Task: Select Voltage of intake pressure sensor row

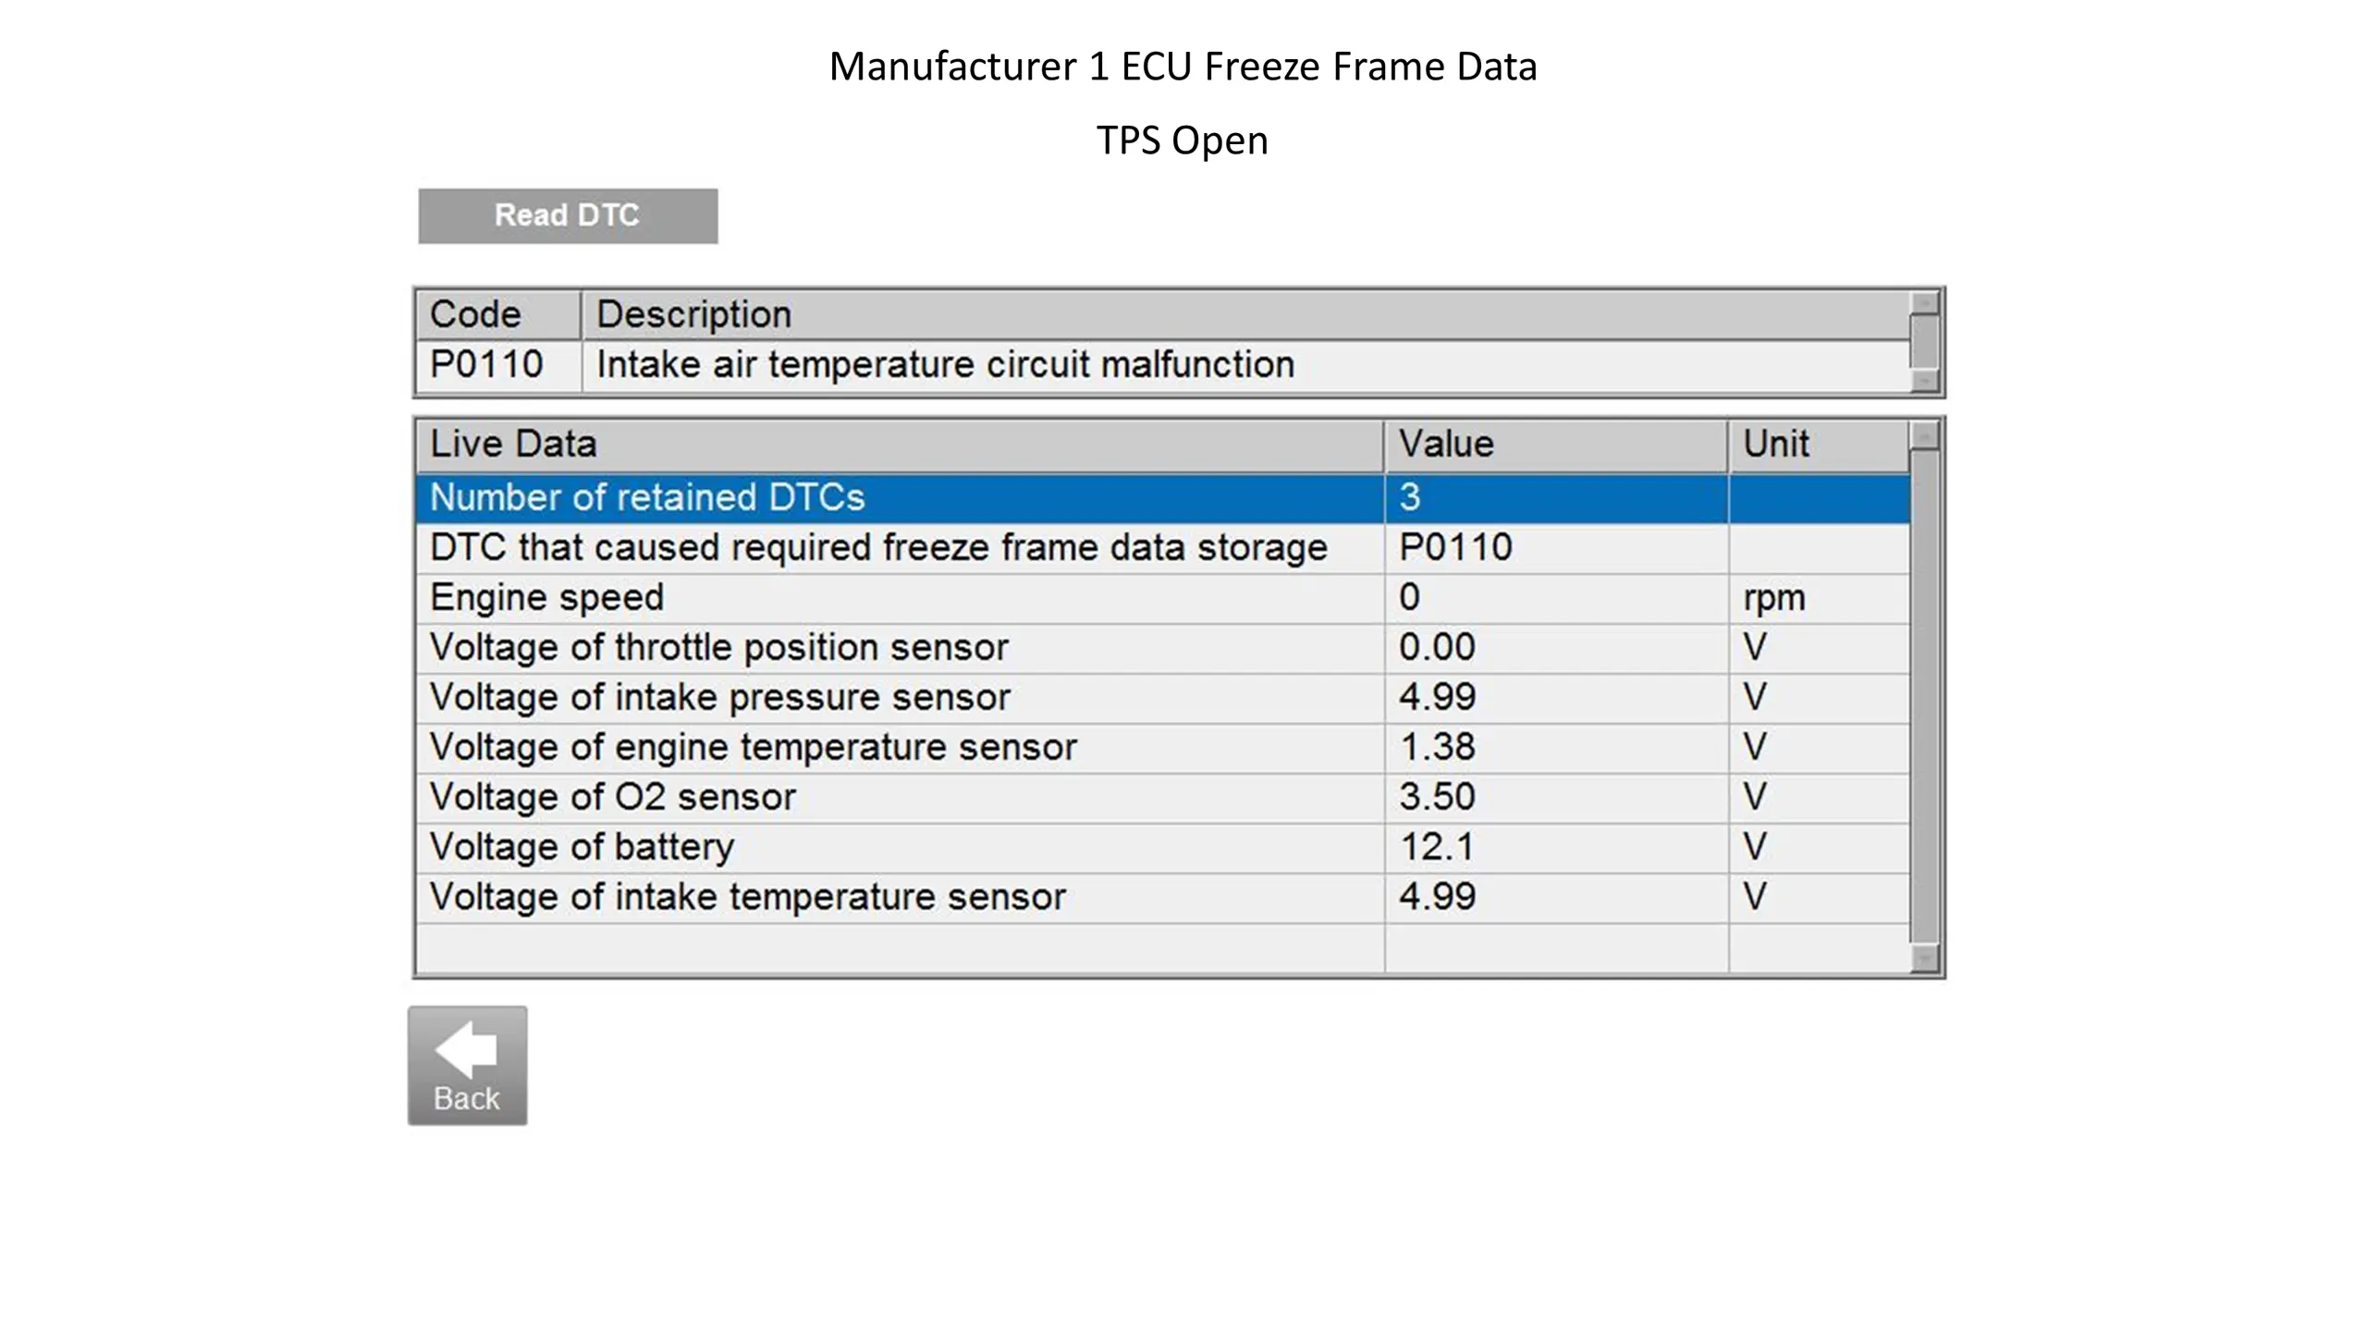Action: pos(1162,698)
